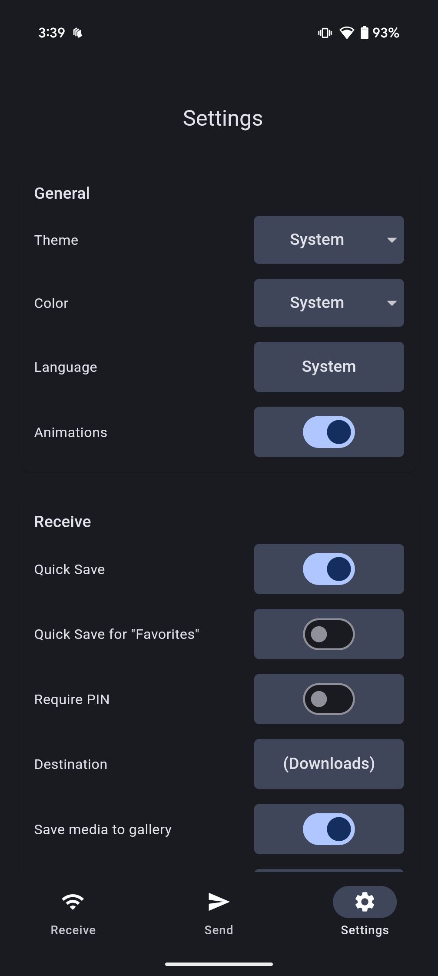Viewport: 438px width, 976px height.
Task: Enable the Require PIN switch
Action: pos(329,699)
